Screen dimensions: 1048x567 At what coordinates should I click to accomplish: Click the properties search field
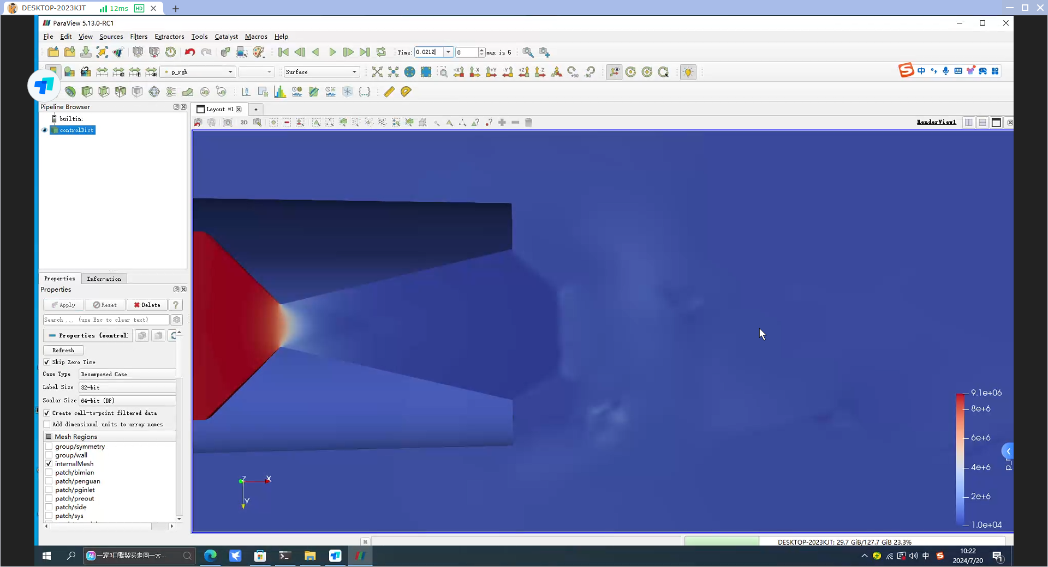coord(106,320)
